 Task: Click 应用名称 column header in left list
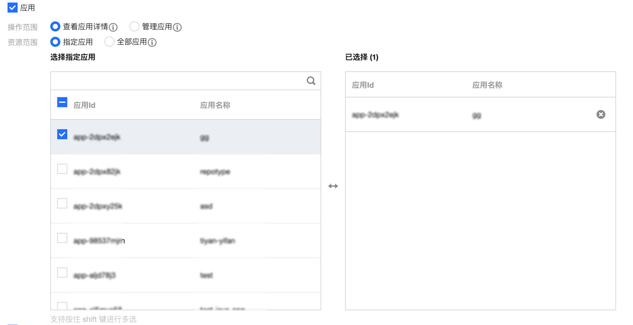215,105
